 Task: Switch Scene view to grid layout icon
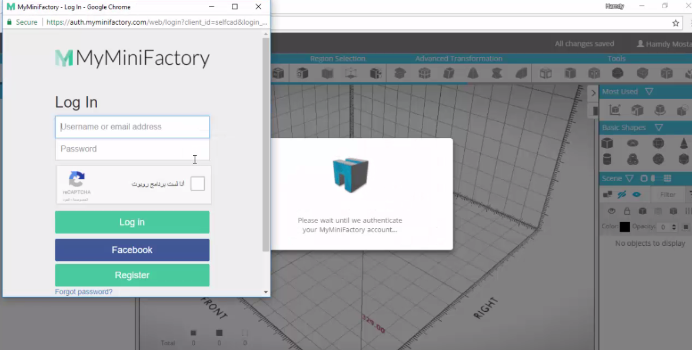coord(667,178)
